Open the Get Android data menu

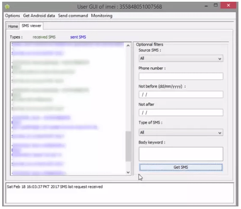39,16
